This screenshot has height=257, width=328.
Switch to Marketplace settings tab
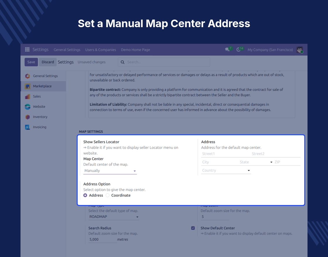click(43, 86)
